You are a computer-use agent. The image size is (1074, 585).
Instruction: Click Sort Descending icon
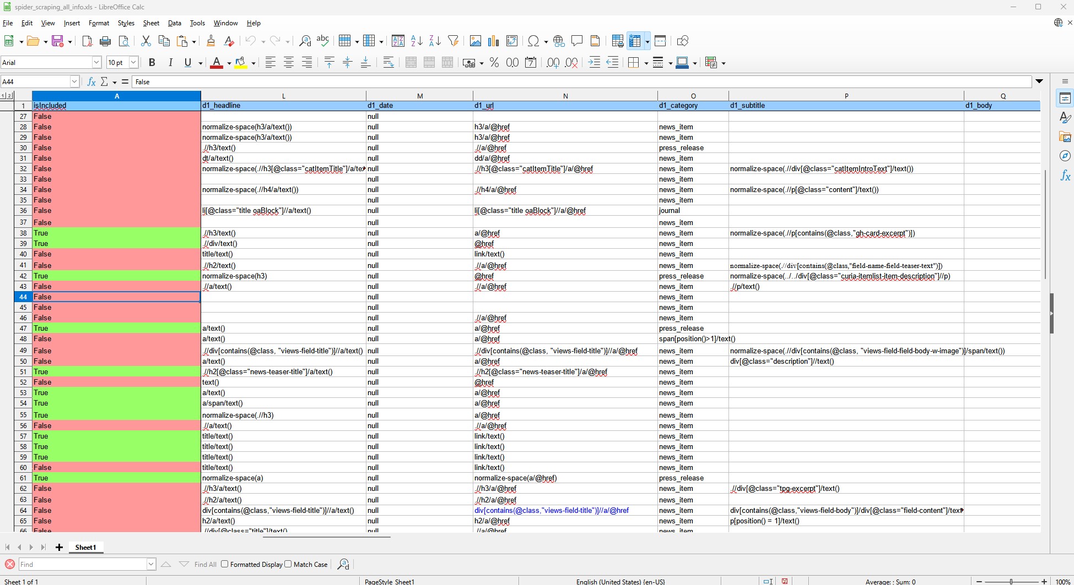pos(435,41)
